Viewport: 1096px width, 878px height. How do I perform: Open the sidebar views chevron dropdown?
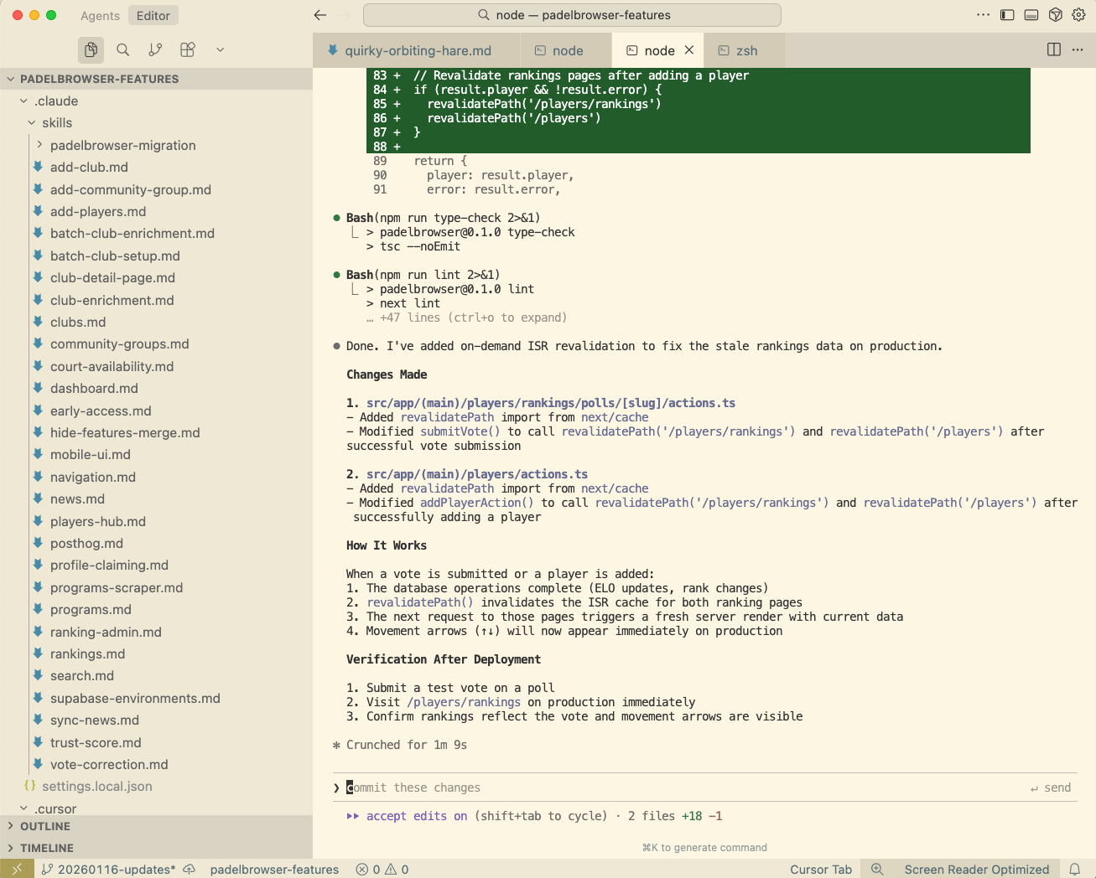tap(220, 50)
